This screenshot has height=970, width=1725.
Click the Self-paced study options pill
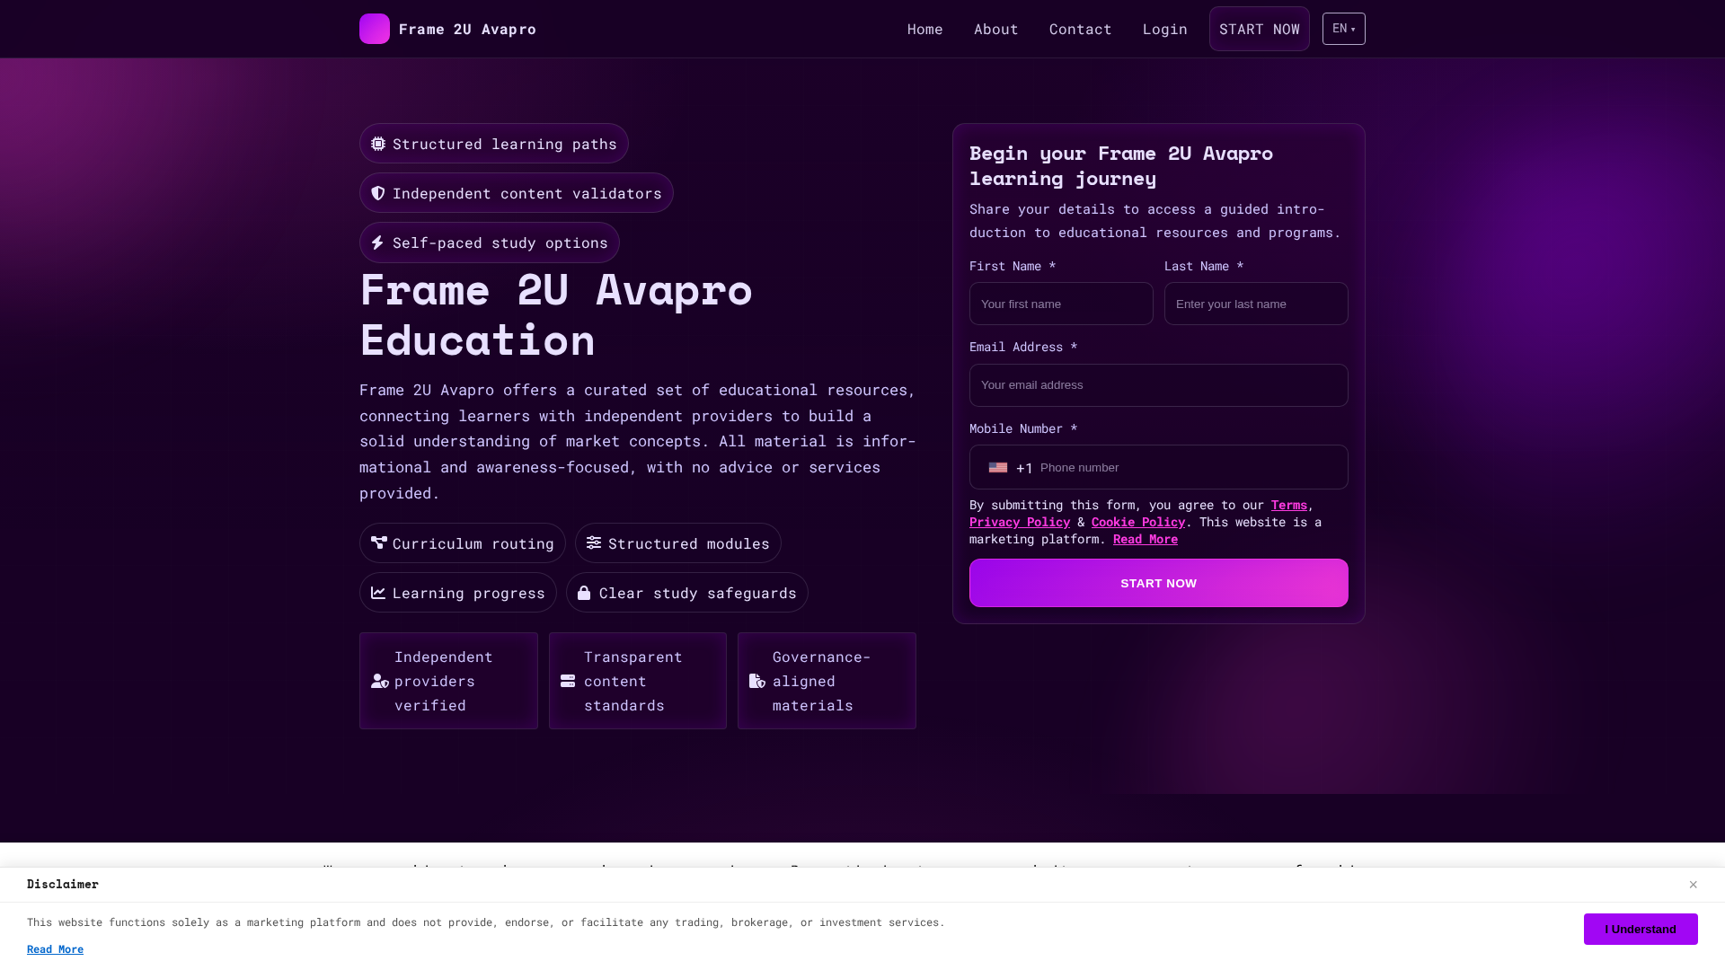click(490, 242)
